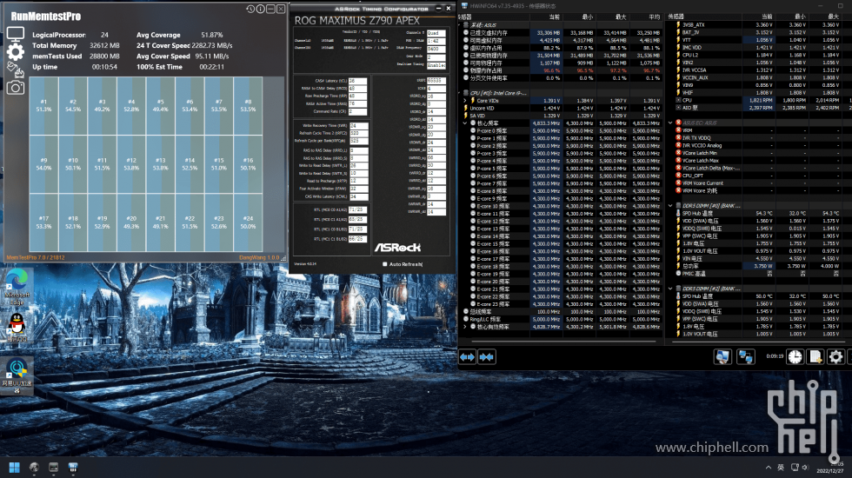Image resolution: width=852 pixels, height=478 pixels.
Task: Click the 平均 column header in left panel
Action: (645, 17)
